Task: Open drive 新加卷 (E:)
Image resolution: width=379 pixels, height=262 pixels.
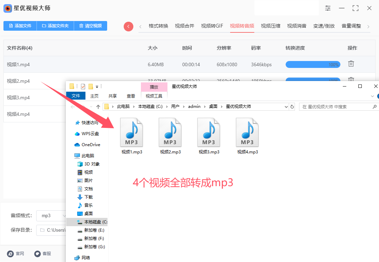Action: tap(91, 230)
